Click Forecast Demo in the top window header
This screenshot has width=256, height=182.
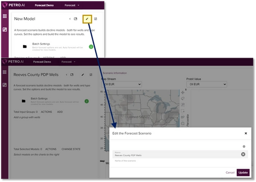44,6
